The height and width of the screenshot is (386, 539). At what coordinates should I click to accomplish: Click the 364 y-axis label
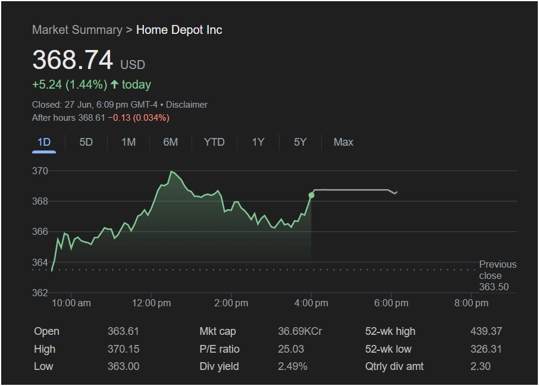tap(40, 263)
